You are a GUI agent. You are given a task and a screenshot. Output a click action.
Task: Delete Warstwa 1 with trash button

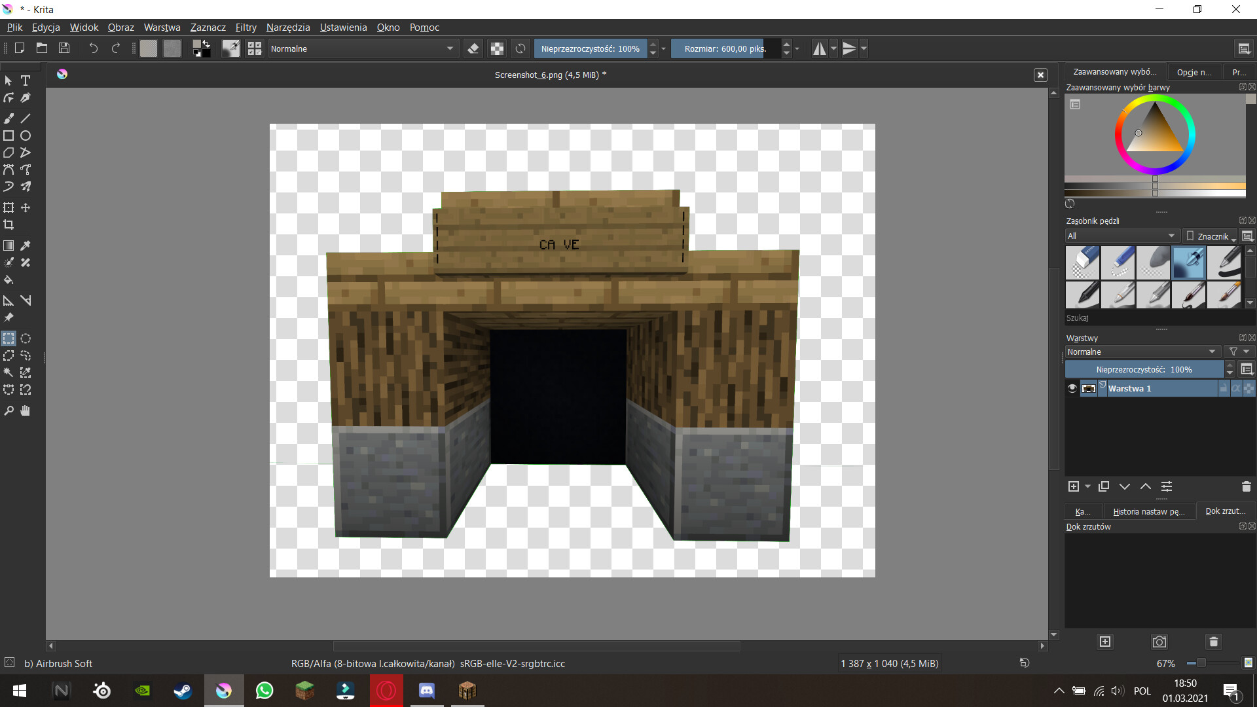point(1246,486)
